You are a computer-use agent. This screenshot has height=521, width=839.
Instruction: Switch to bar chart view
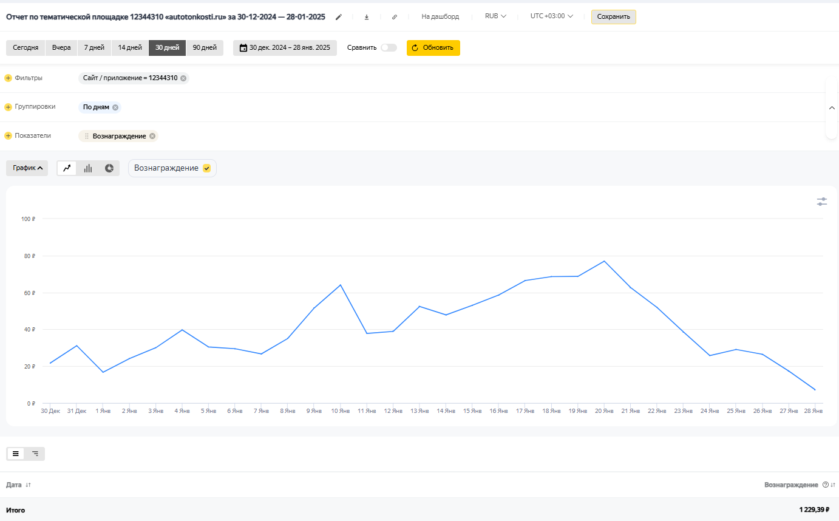88,168
